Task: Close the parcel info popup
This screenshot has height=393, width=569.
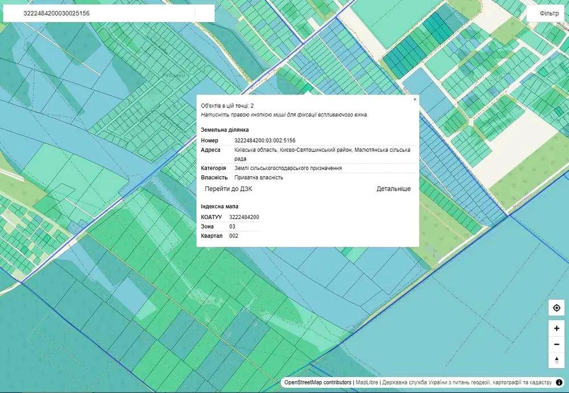Action: point(414,100)
